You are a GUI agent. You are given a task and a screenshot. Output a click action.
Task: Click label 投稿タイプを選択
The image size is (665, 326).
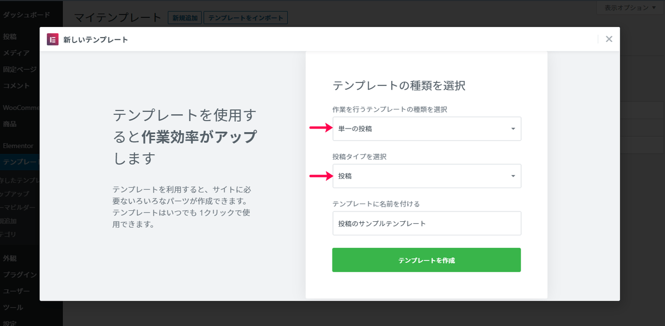pyautogui.click(x=360, y=157)
